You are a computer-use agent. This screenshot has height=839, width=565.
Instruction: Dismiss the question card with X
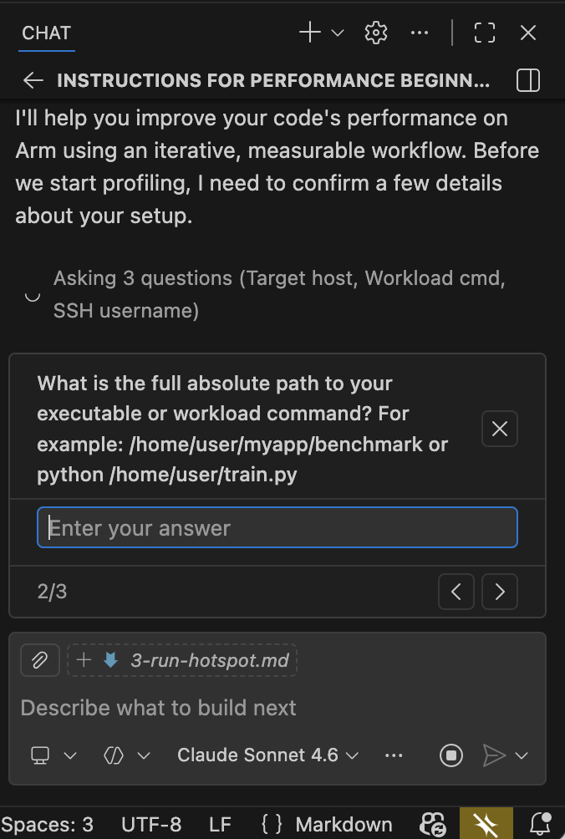coord(499,429)
